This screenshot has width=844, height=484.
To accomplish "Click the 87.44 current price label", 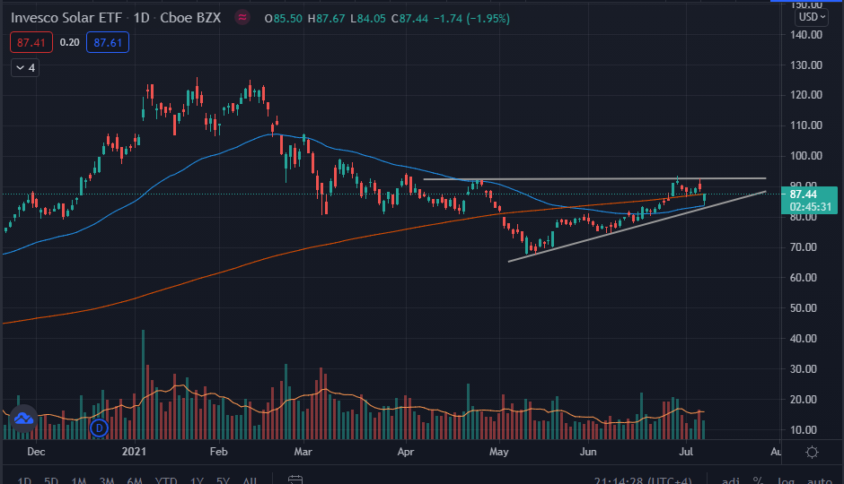I will pyautogui.click(x=803, y=194).
